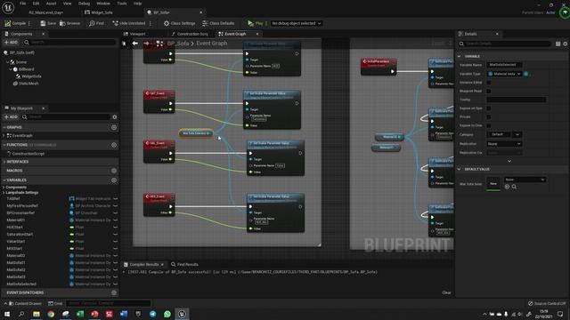
Task: Open Variable Type dropdown
Action: [x=505, y=74]
